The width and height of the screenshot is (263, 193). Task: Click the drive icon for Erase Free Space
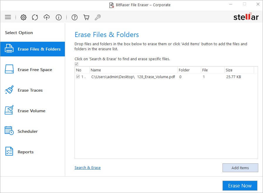pos(9,69)
